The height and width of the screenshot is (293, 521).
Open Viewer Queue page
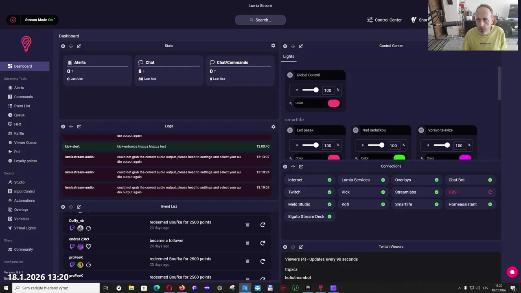coord(25,142)
